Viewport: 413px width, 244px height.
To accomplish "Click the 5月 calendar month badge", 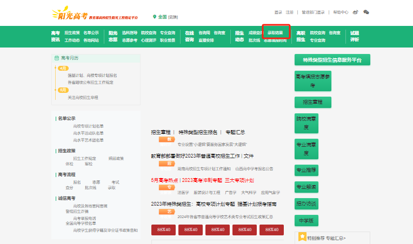I will pyautogui.click(x=63, y=90).
